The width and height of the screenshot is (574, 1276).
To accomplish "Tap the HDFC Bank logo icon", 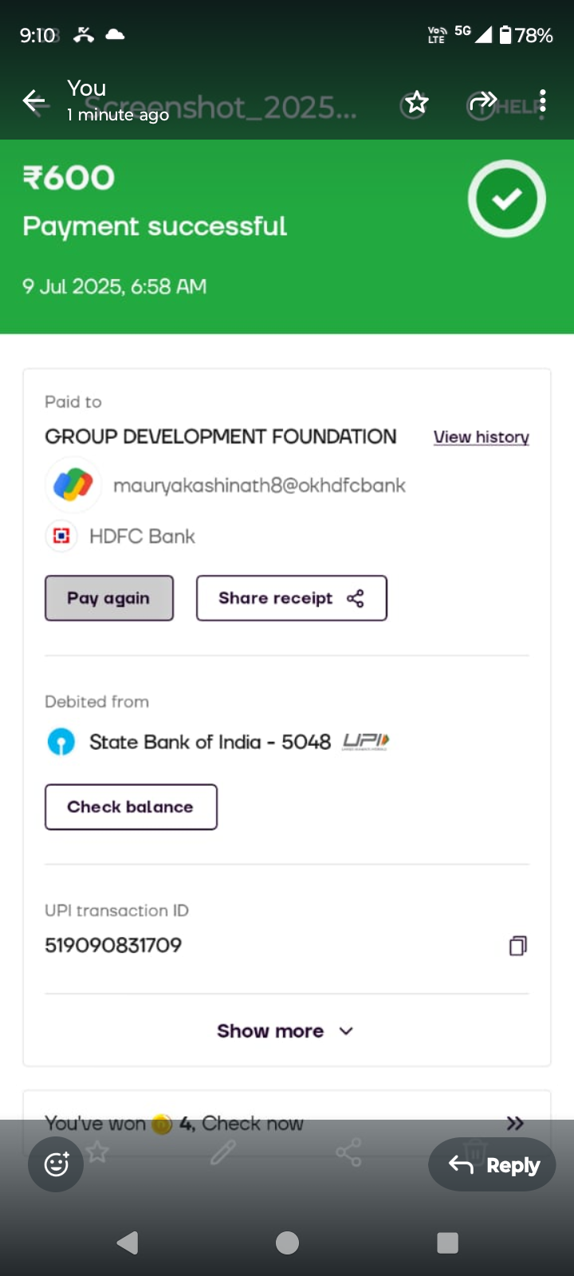I will (x=61, y=536).
